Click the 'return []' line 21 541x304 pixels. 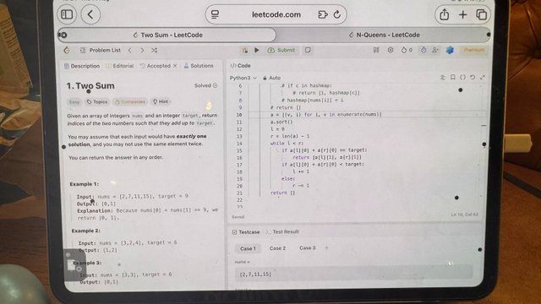(282, 193)
